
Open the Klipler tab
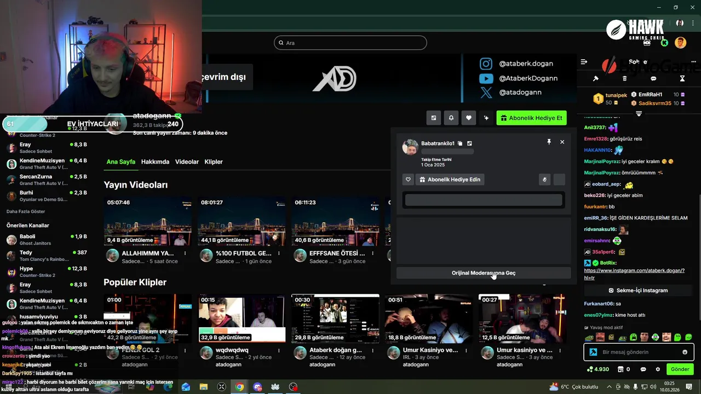coord(214,162)
